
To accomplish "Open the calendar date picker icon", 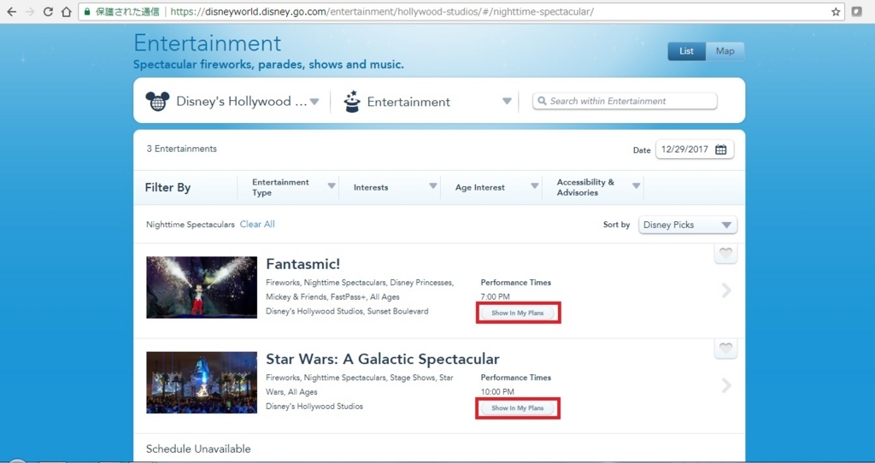I will [x=721, y=149].
